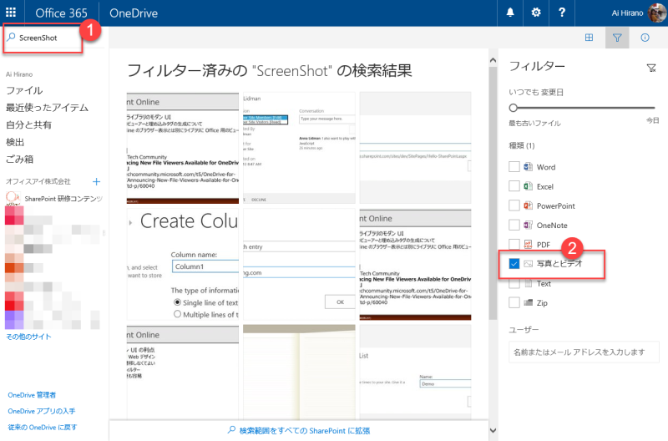Click the 写真とビデオ picture icon
668x441 pixels.
[x=528, y=264]
